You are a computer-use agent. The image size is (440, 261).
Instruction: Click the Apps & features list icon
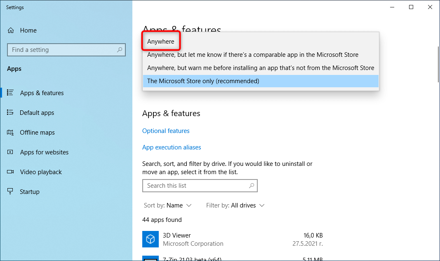10,93
